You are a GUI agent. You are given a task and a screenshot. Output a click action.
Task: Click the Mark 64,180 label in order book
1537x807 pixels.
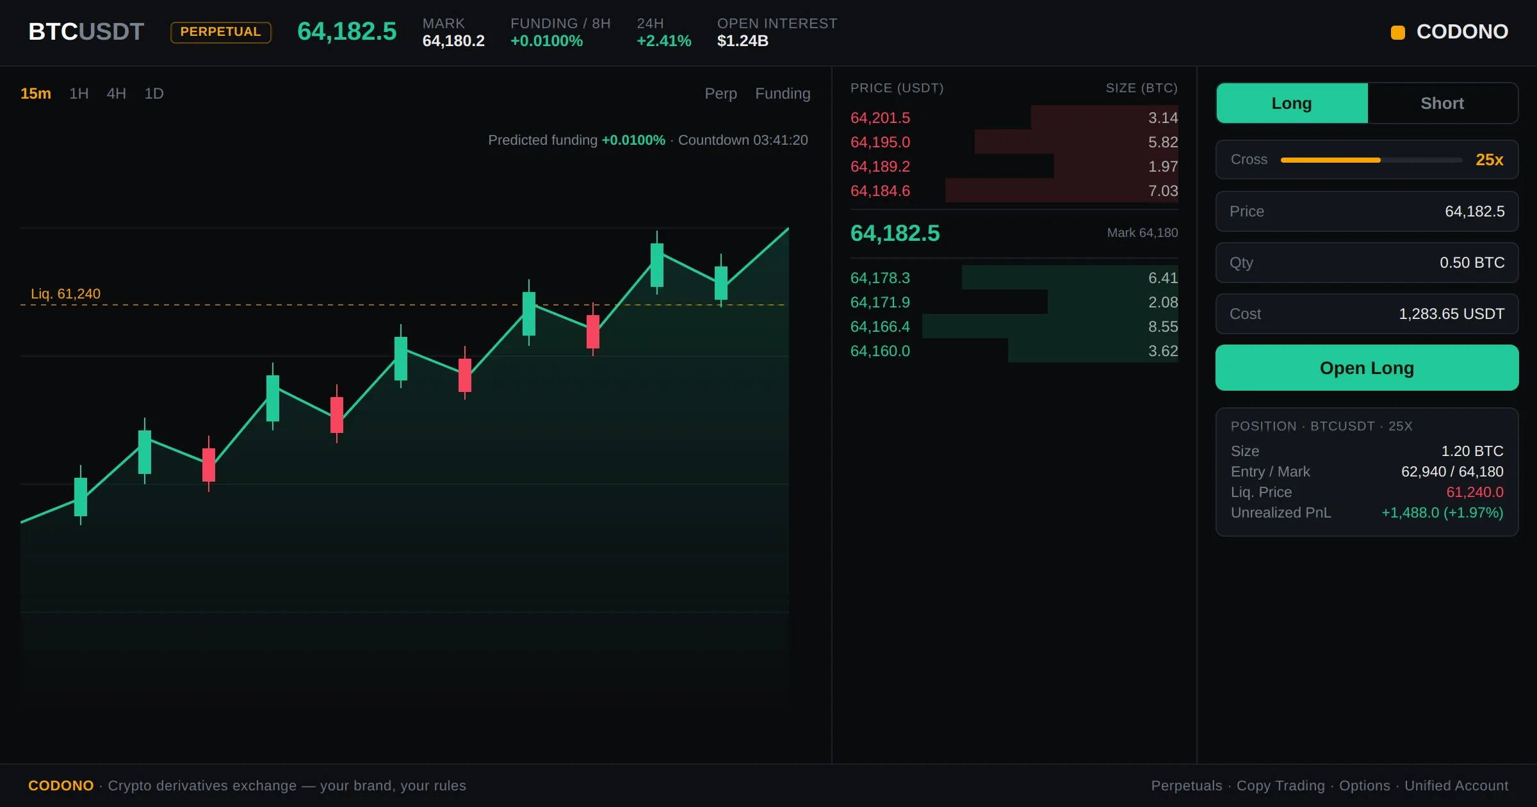coord(1143,233)
